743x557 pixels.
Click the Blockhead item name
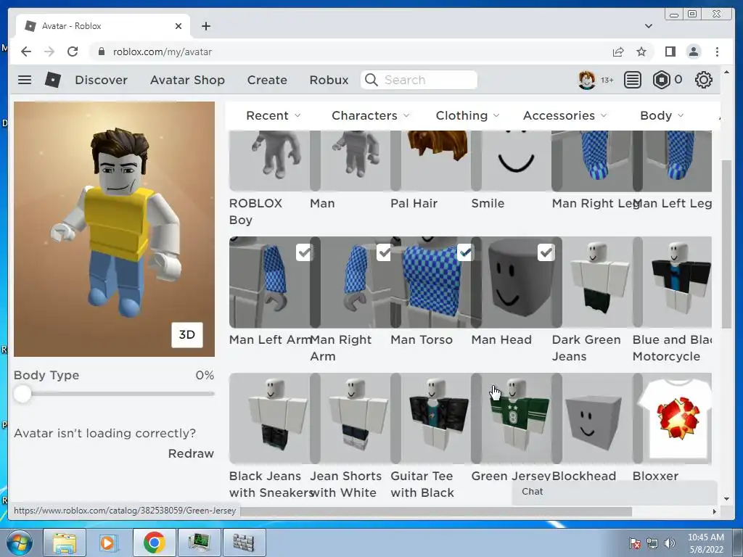click(584, 476)
